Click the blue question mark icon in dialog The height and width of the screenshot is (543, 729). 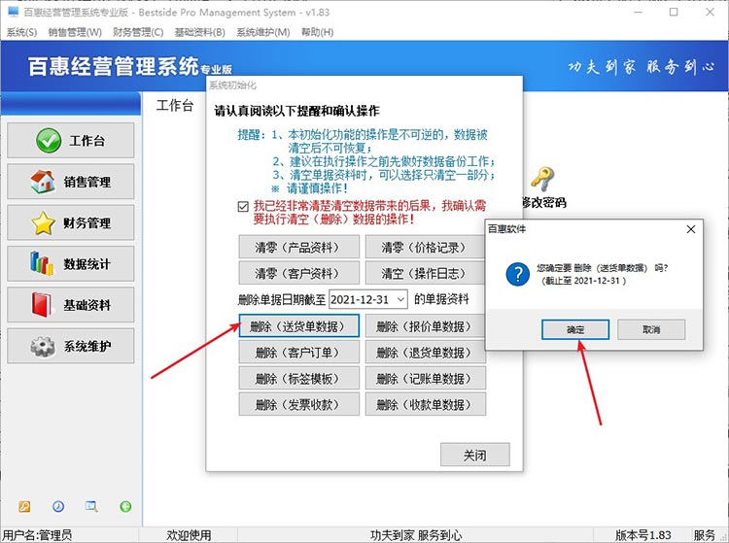click(517, 274)
